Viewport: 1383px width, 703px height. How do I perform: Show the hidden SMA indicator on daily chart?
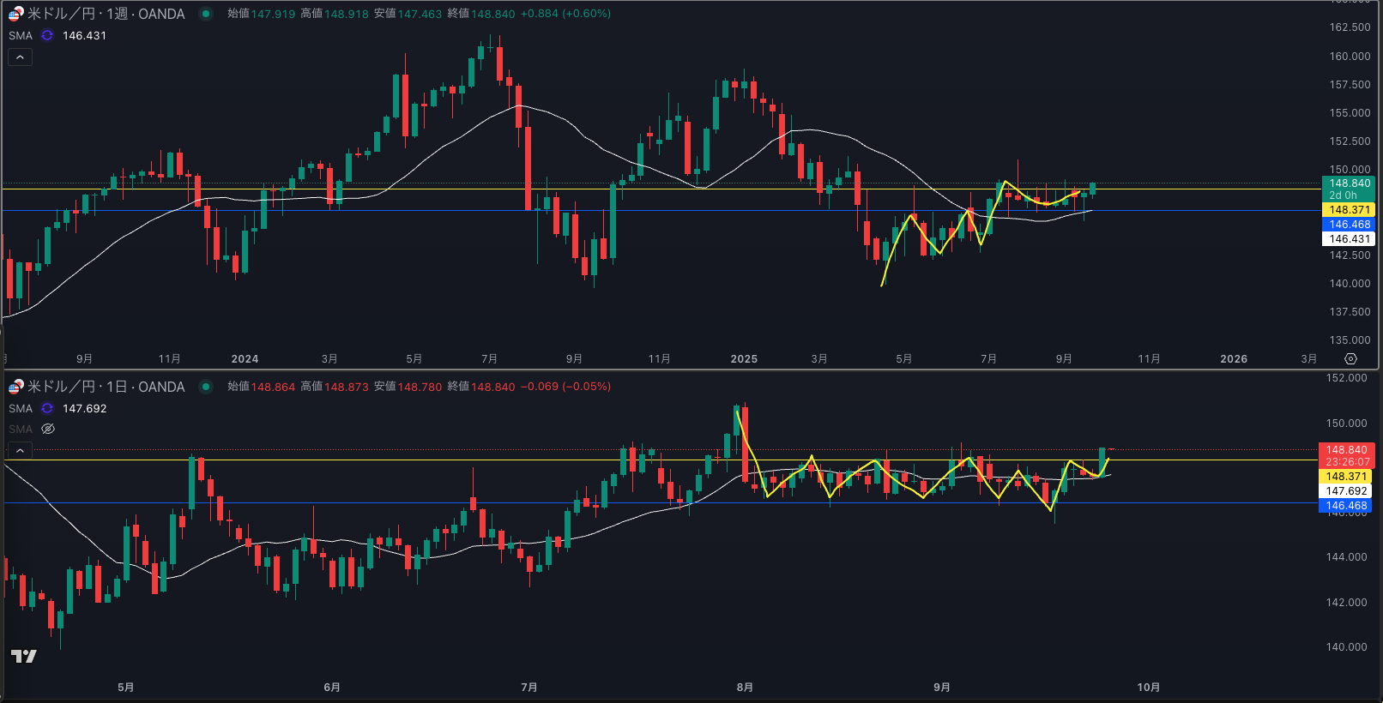(x=48, y=429)
